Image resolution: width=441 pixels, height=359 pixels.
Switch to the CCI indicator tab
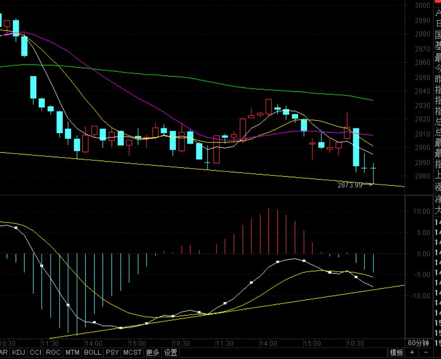click(x=35, y=353)
